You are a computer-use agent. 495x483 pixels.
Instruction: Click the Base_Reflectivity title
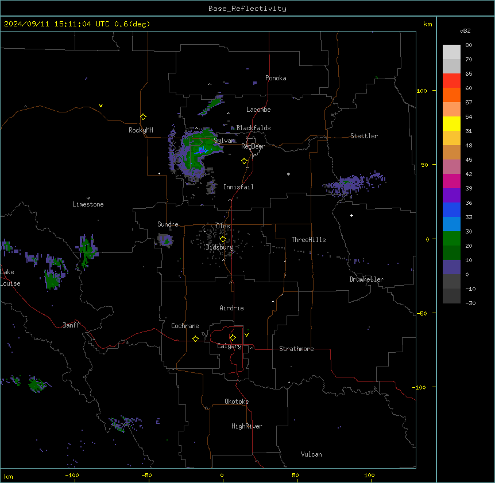(x=247, y=9)
